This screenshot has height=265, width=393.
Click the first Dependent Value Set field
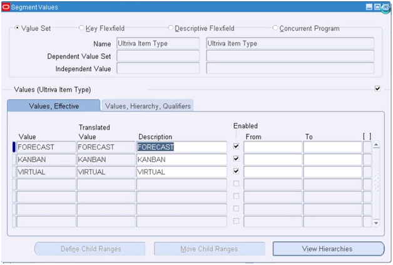[158, 56]
